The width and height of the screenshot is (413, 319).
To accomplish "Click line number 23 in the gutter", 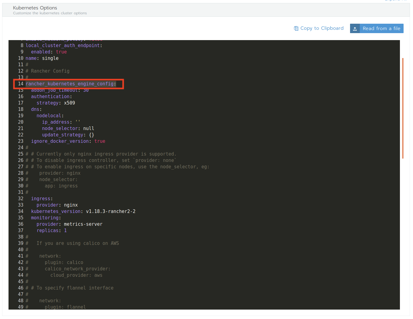I will click(21, 141).
